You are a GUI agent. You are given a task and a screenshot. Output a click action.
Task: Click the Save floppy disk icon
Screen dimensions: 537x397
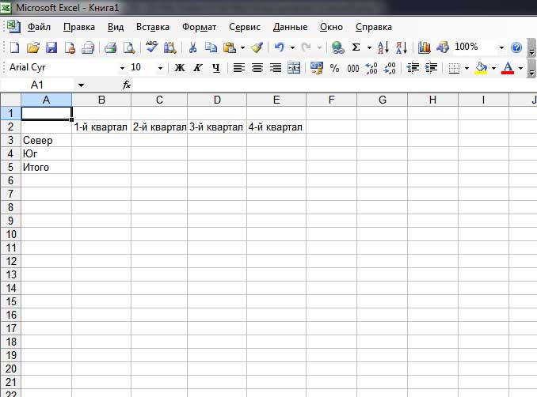51,47
